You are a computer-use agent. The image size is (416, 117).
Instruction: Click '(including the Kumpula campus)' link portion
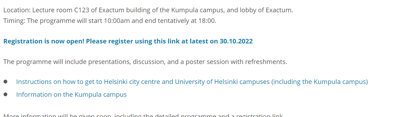click(320, 82)
